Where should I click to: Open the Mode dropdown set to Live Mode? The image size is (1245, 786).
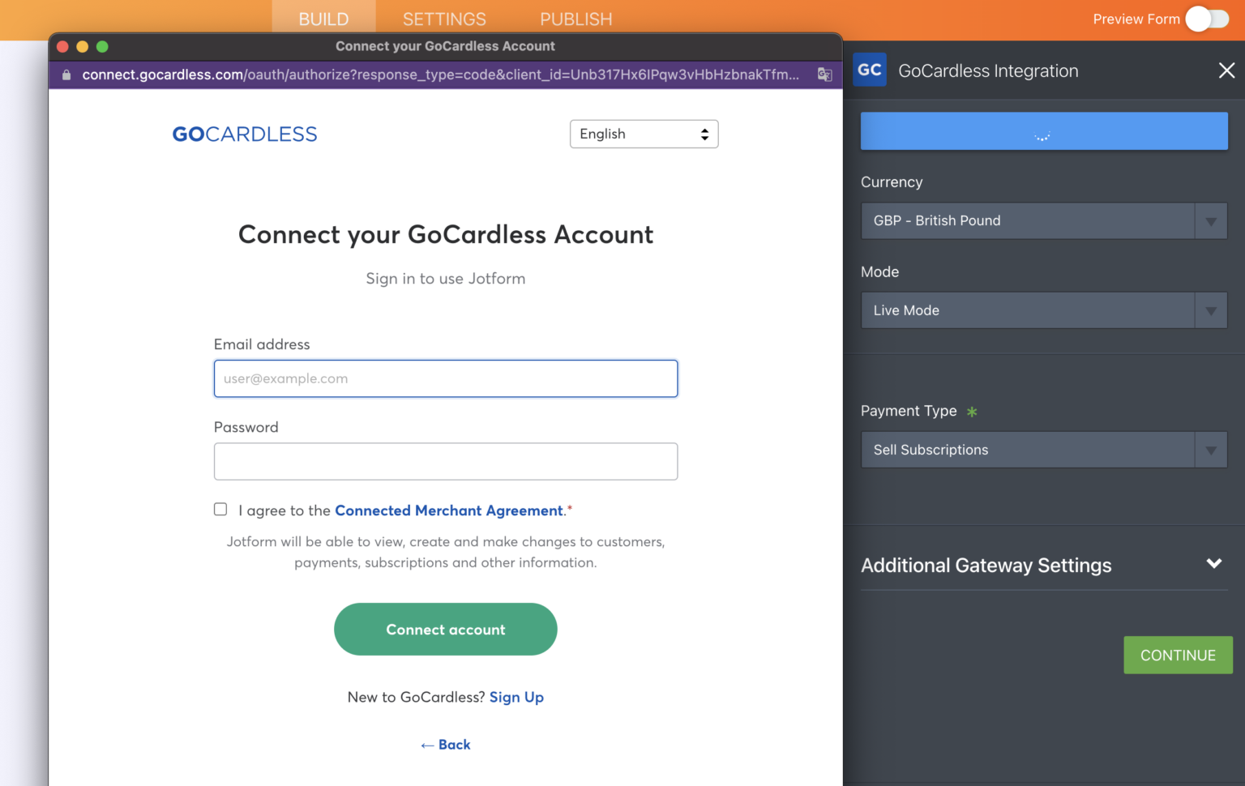click(x=1043, y=310)
